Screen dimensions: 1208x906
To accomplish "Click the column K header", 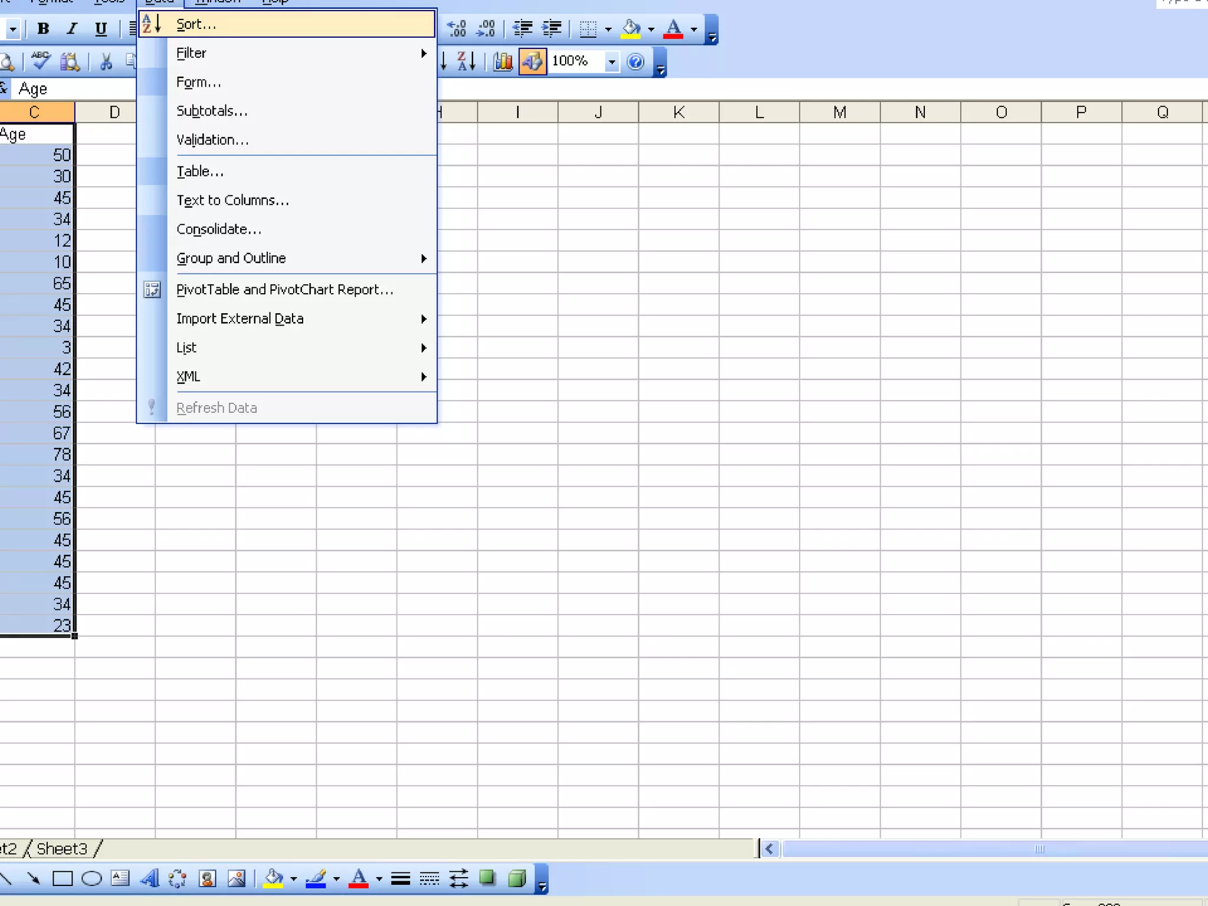I will pyautogui.click(x=678, y=112).
